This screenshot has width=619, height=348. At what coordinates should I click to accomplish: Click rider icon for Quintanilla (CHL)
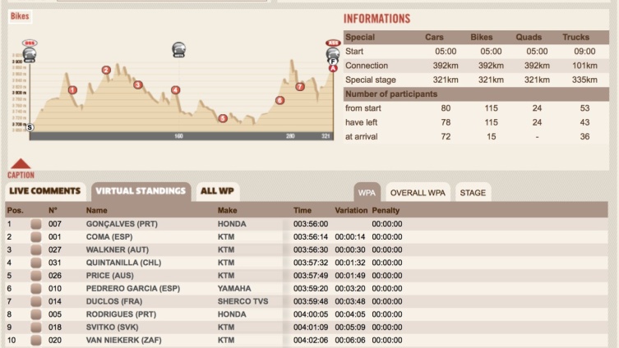36,263
